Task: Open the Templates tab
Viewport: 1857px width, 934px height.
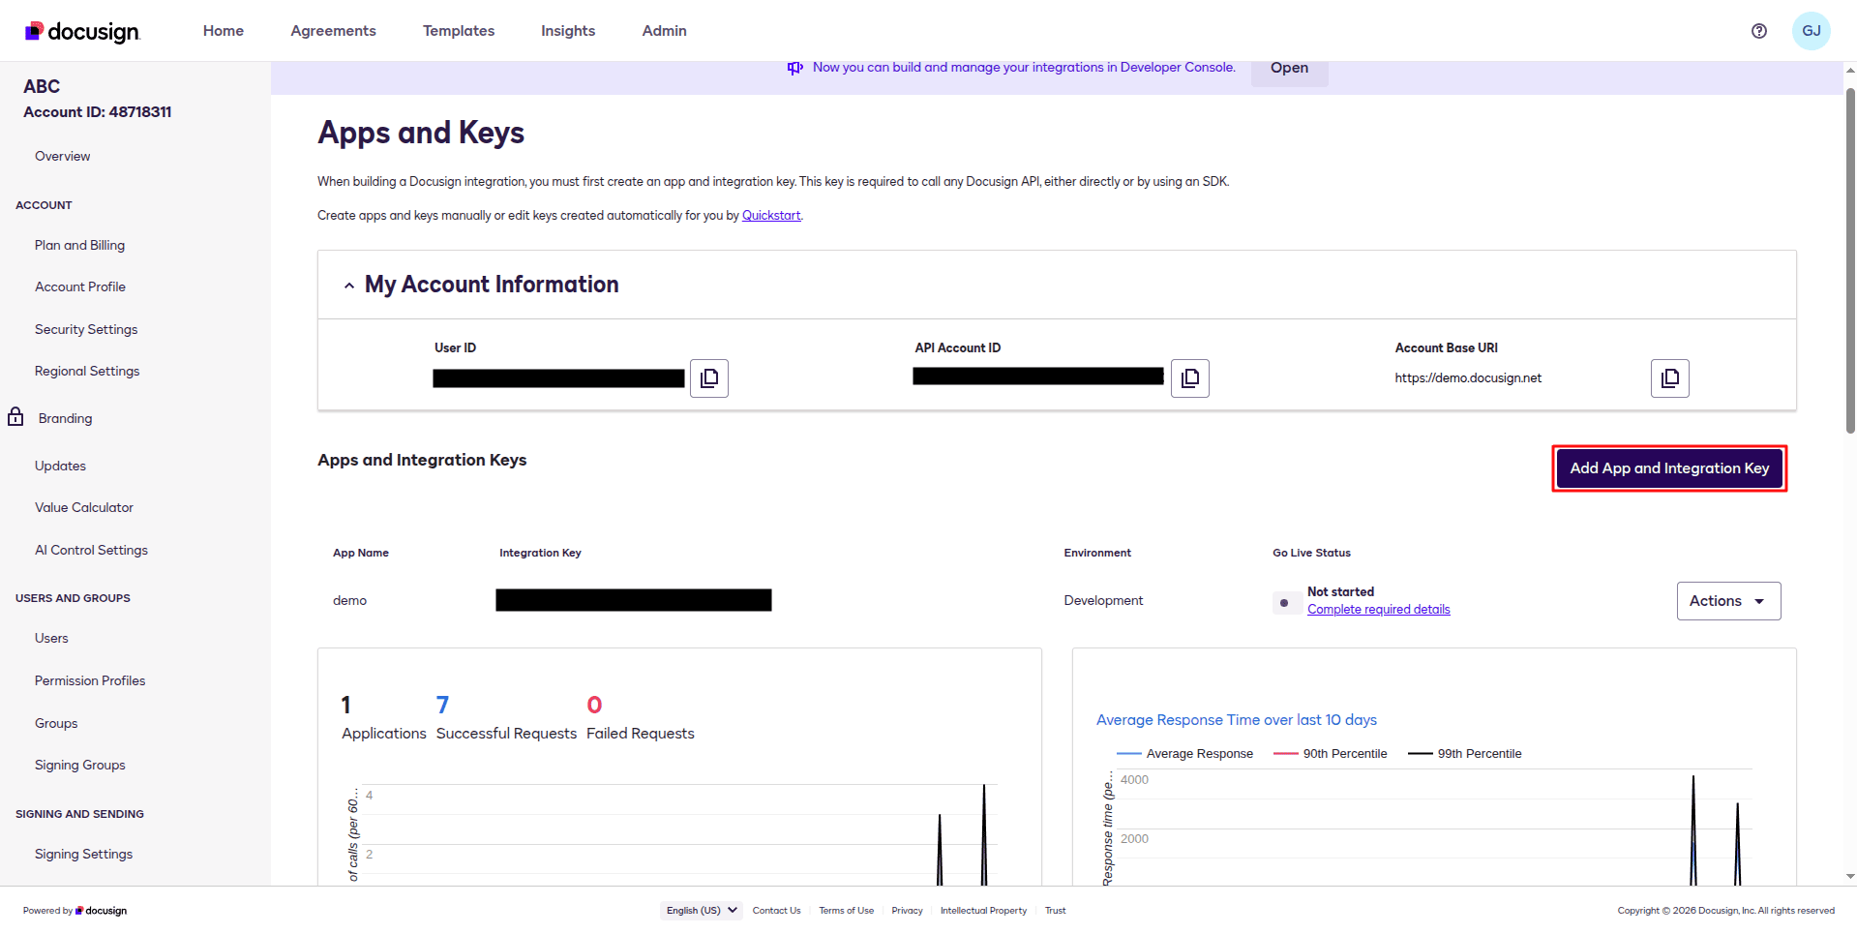Action: pyautogui.click(x=459, y=31)
